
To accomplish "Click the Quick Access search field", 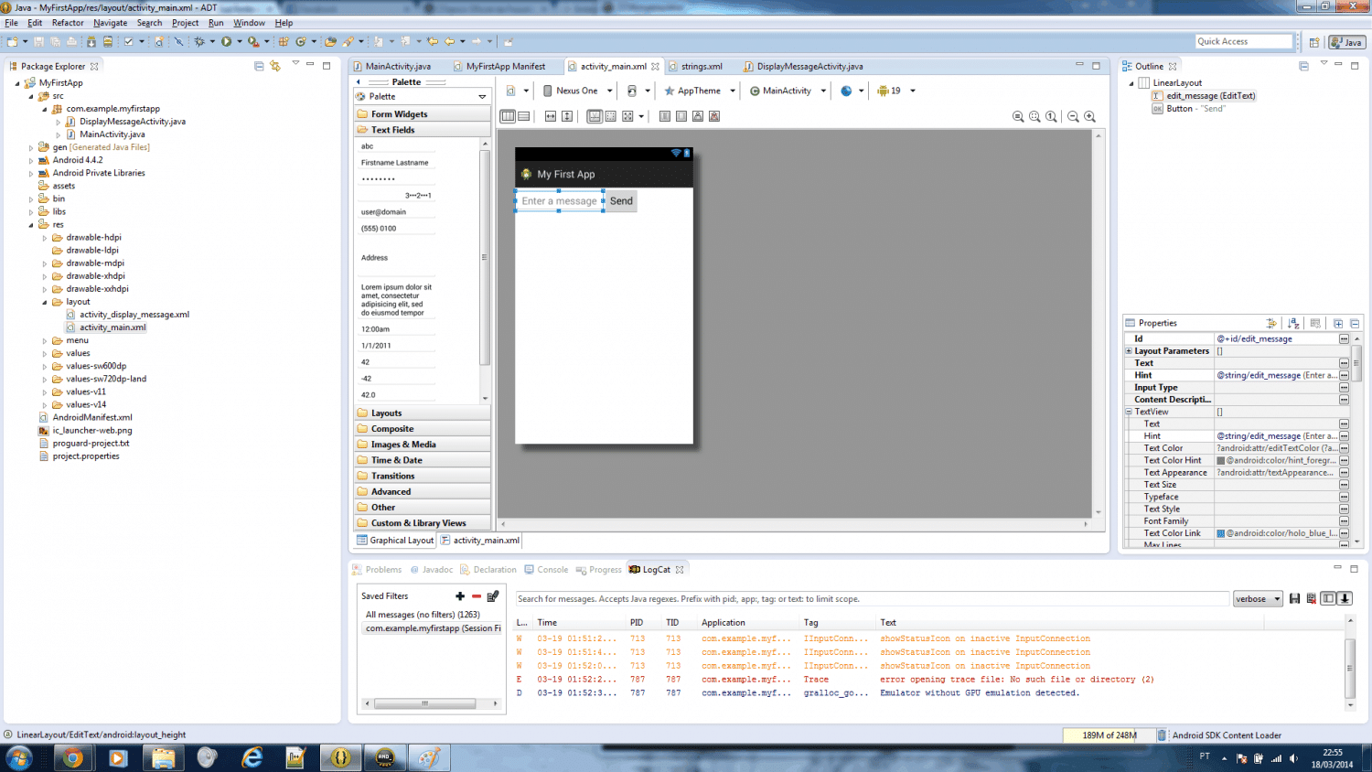I will point(1244,41).
